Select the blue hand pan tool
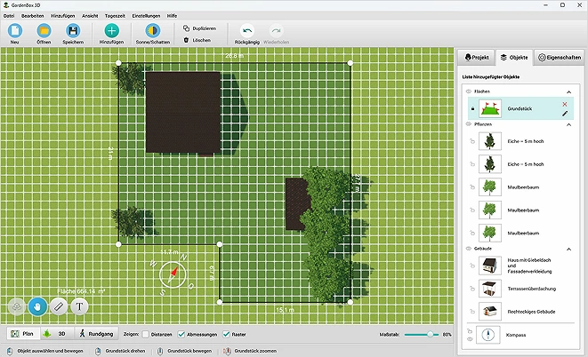Screen dimensions: 588x357 pos(37,307)
